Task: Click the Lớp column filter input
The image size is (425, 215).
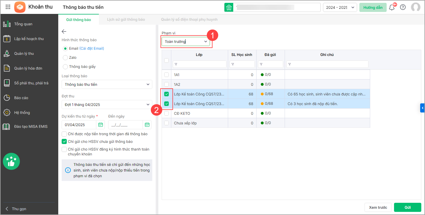Action: click(x=199, y=64)
